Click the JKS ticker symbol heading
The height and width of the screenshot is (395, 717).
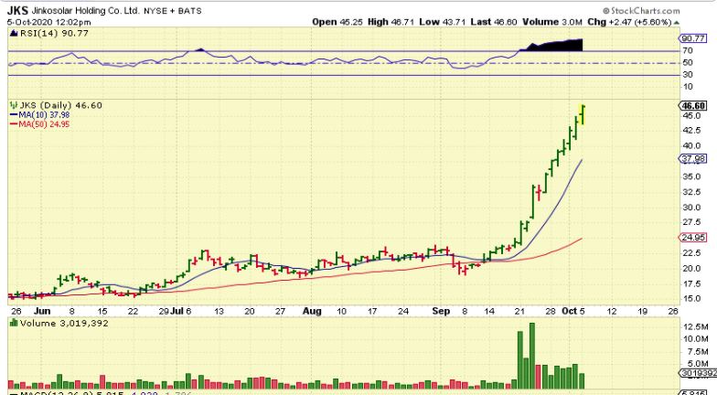[18, 10]
